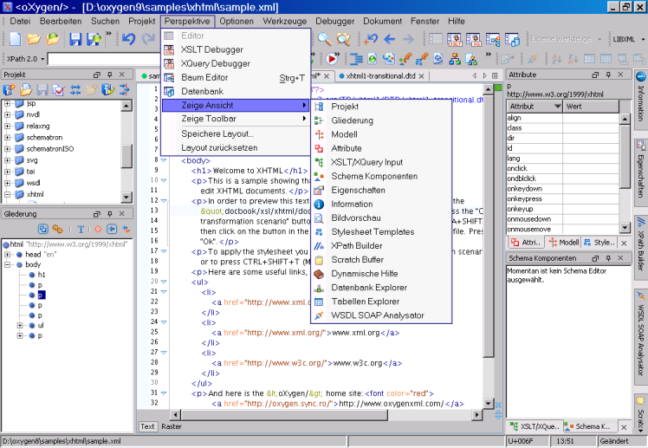This screenshot has width=648, height=448.
Task: Expand the head node in Gliederung
Action: point(7,255)
